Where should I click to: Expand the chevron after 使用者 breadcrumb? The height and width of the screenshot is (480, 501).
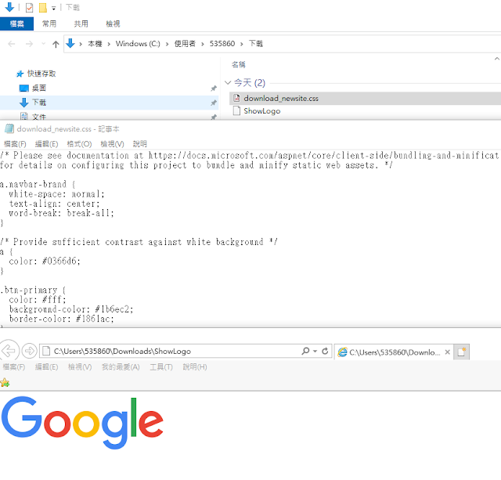[203, 44]
